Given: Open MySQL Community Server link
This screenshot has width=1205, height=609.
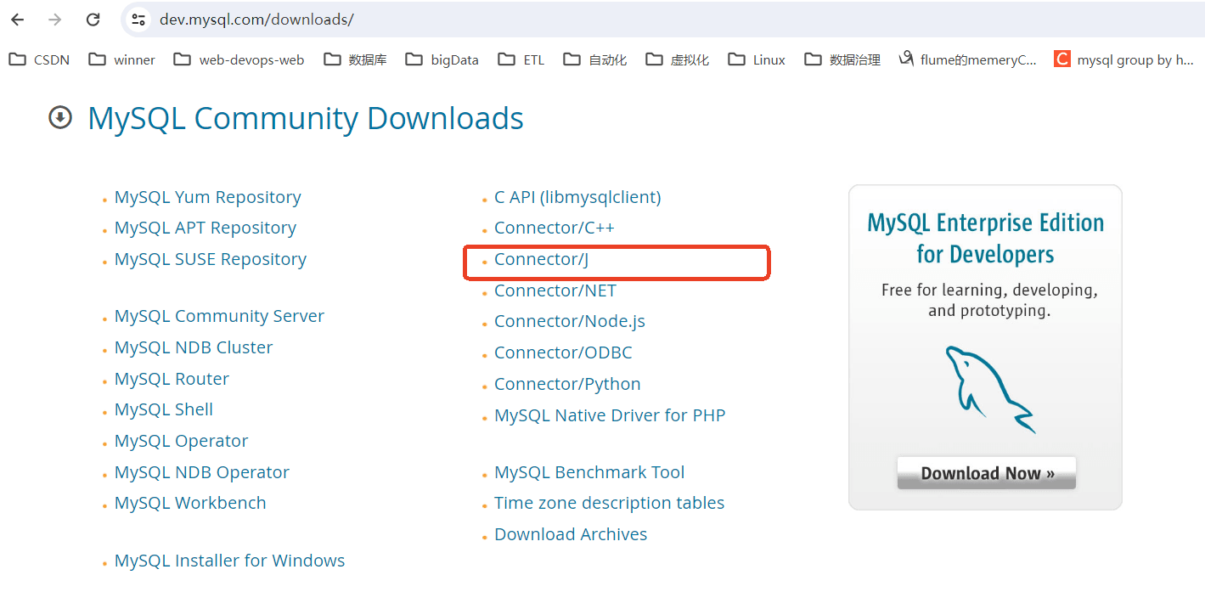Looking at the screenshot, I should coord(219,316).
